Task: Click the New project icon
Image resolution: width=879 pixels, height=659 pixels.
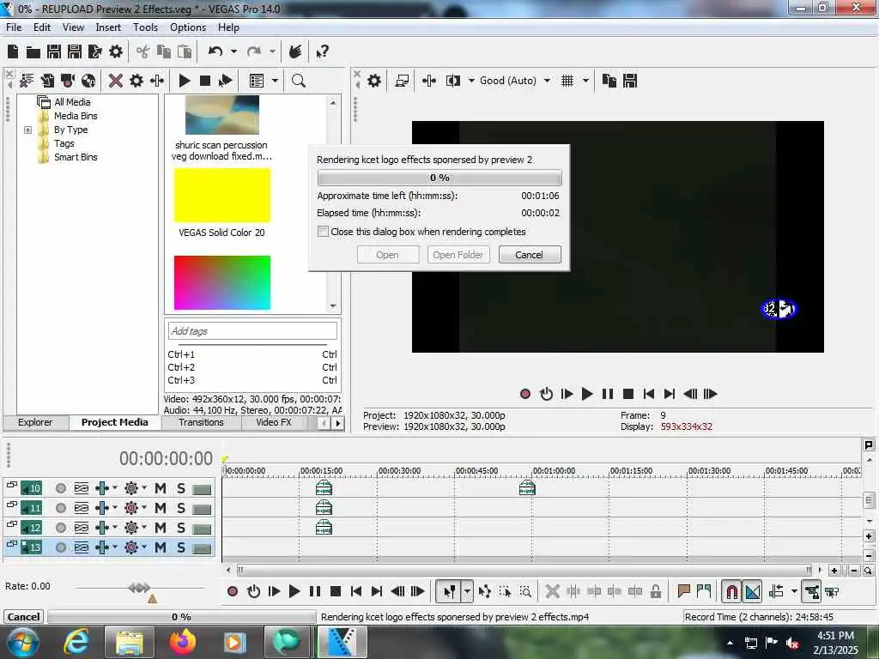Action: 13,51
